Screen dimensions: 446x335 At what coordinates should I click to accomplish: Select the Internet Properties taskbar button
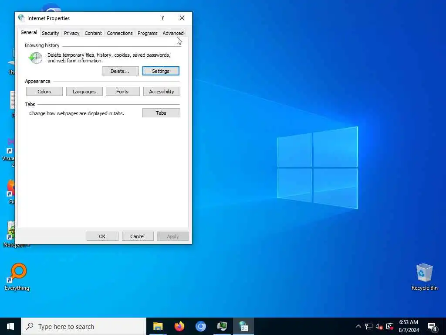243,326
